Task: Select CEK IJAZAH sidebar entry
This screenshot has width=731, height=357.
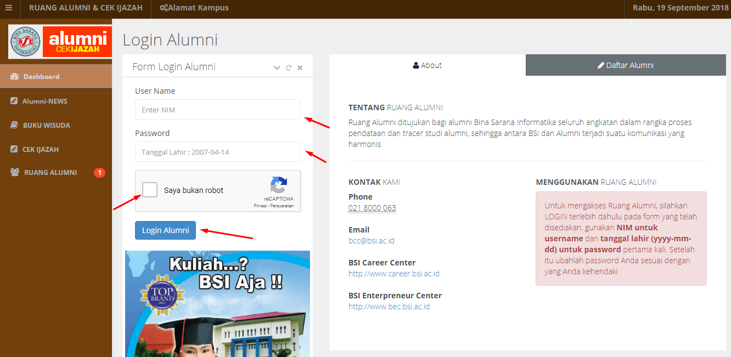Action: click(x=56, y=149)
